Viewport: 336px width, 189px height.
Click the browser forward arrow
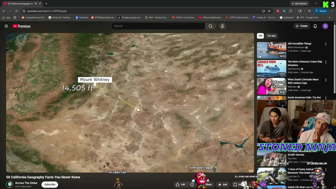pos(10,11)
